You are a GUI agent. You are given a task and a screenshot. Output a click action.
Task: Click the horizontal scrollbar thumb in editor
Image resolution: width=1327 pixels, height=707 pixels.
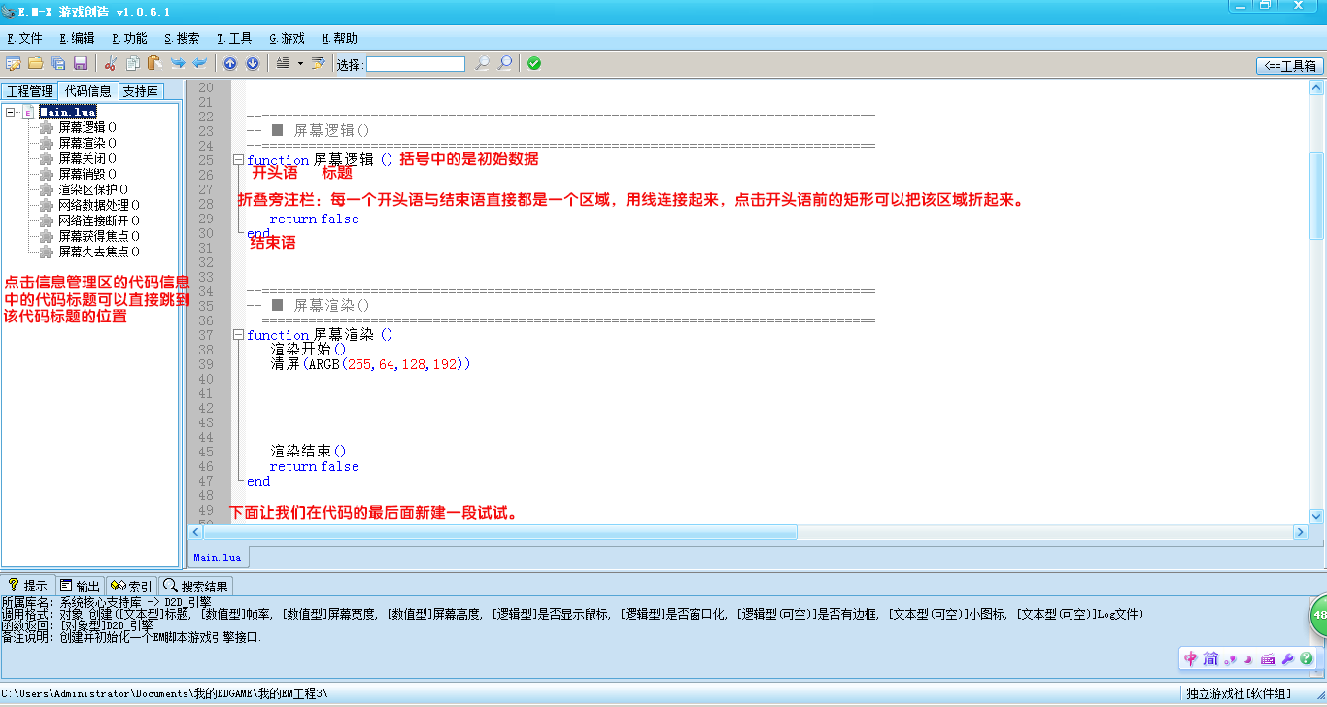(x=500, y=532)
